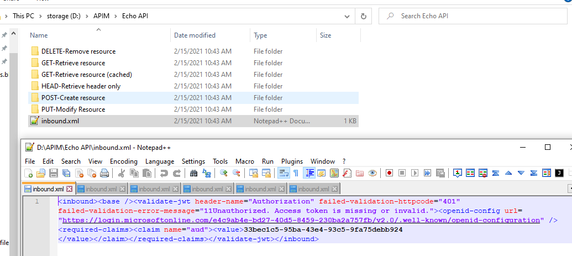This screenshot has height=256, width=572.
Task: Zoom out using the magnifier minus icon
Action: pyautogui.click(x=237, y=173)
